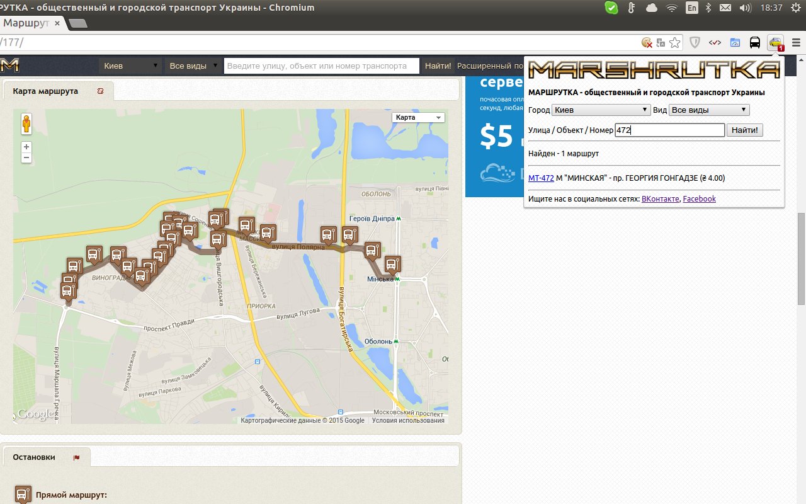Screen dimensions: 806x504
Task: Close the Маршрут browser tab
Action: click(x=57, y=23)
